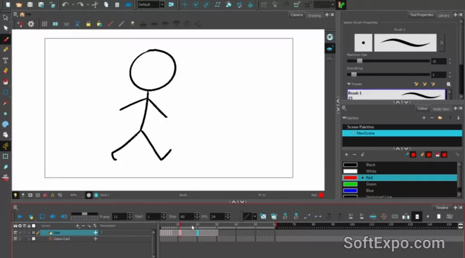Screen dimensions: 465x258
Task: Paste with the clipboard icon
Action: (117, 5)
